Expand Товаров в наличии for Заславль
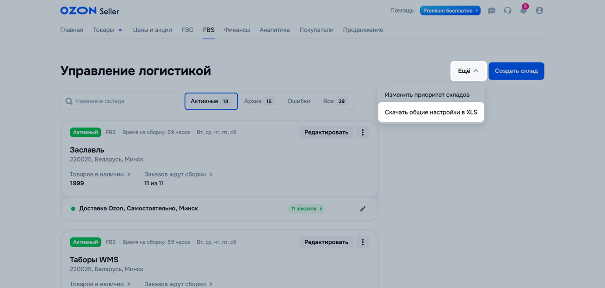The image size is (605, 288). 100,174
